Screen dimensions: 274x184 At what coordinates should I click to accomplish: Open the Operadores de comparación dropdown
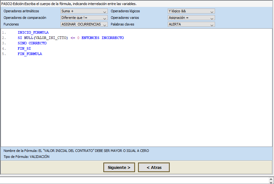(x=84, y=18)
